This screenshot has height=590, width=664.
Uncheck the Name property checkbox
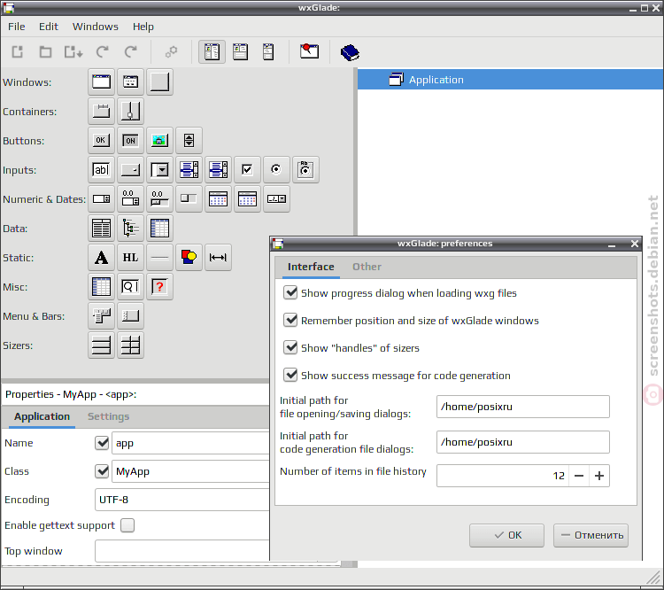click(102, 443)
